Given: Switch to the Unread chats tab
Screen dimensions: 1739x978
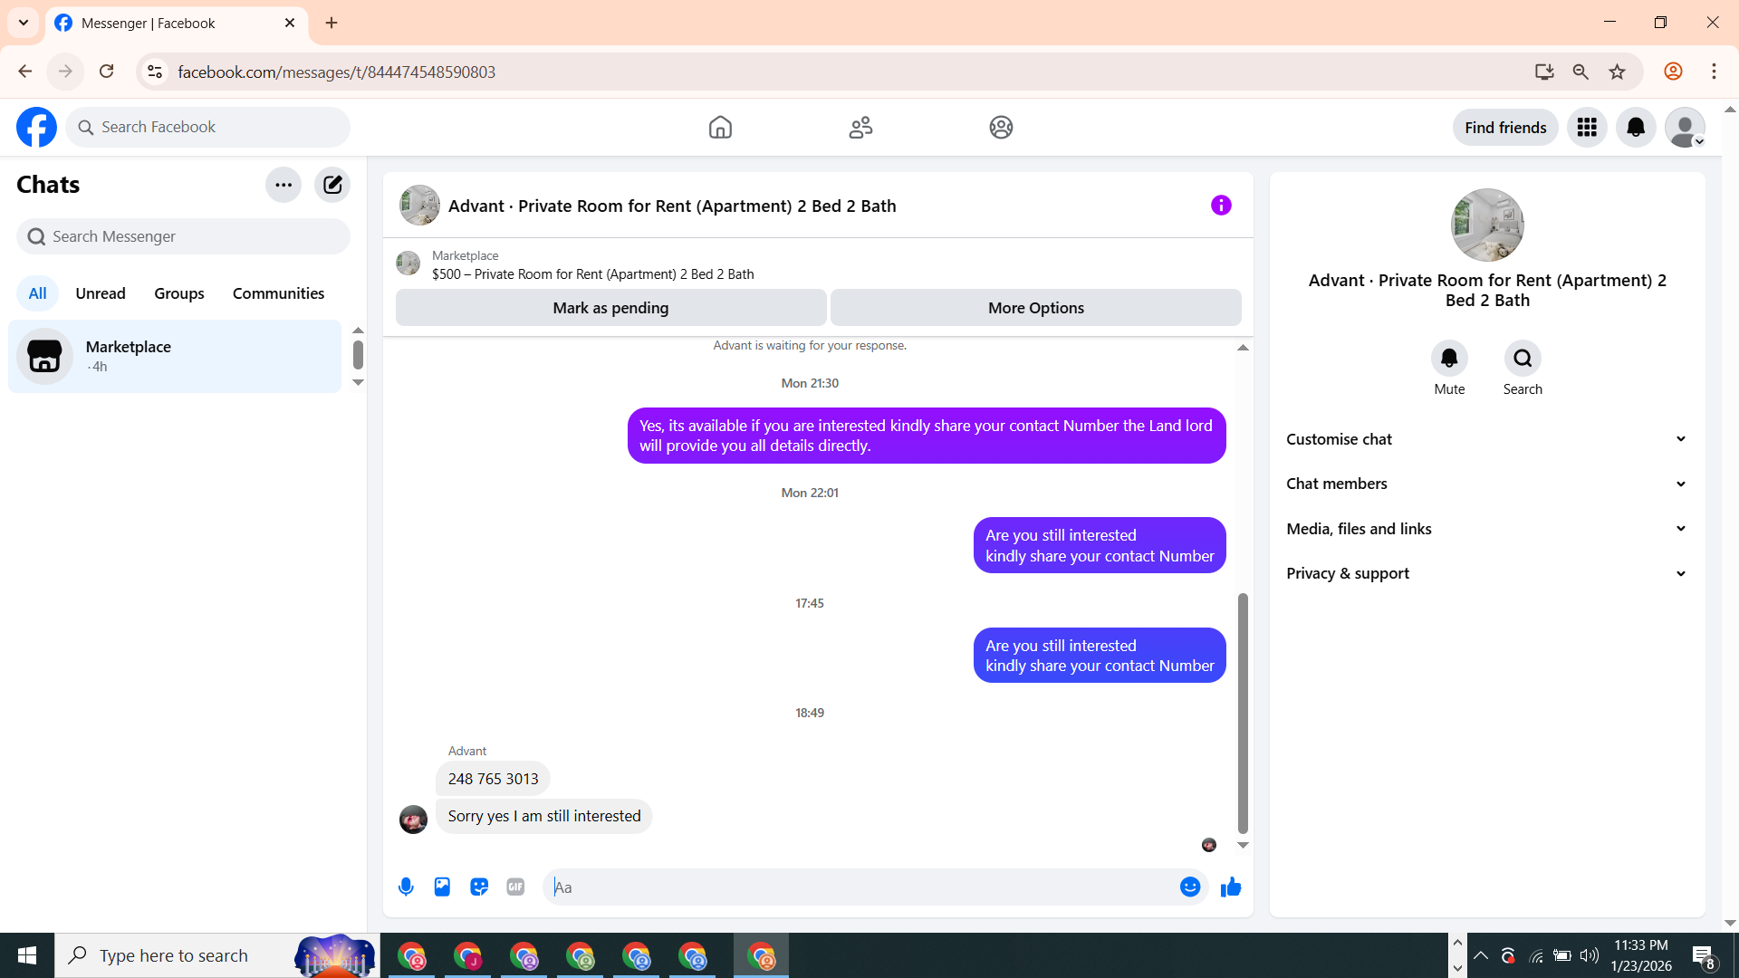Looking at the screenshot, I should 101,293.
